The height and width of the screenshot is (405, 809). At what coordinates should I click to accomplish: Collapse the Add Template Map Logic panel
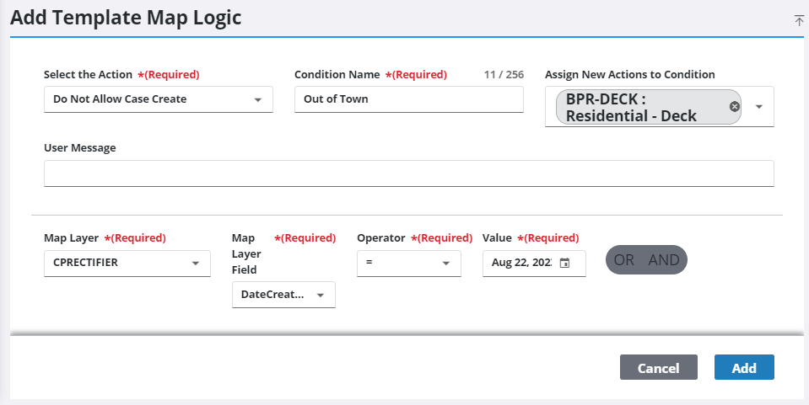point(799,20)
